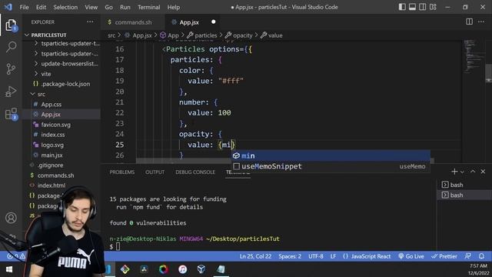The image size is (492, 277).
Task: Open the Edit menu
Action: [x=41, y=7]
